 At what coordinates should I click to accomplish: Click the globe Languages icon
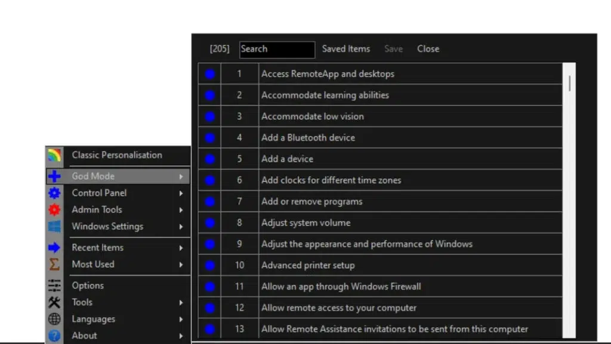point(54,319)
